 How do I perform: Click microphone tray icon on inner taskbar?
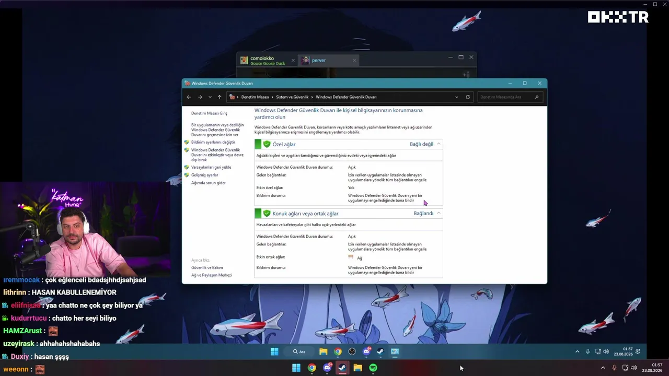[x=588, y=351]
